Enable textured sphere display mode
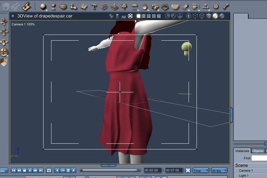Screen dimensions: 267x178 (x=222, y=16)
